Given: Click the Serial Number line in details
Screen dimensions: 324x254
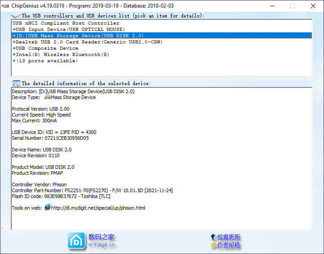Looking at the screenshot, I should click(50, 138).
